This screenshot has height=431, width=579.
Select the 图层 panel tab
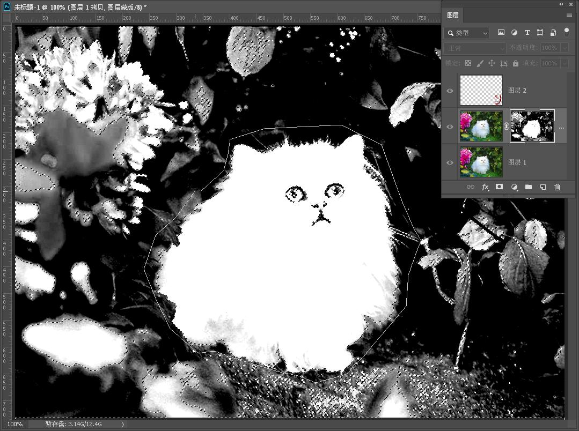(x=453, y=15)
